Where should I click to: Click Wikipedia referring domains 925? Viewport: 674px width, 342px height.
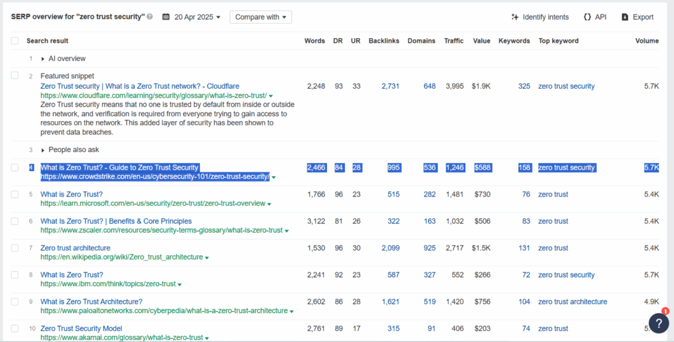click(429, 248)
